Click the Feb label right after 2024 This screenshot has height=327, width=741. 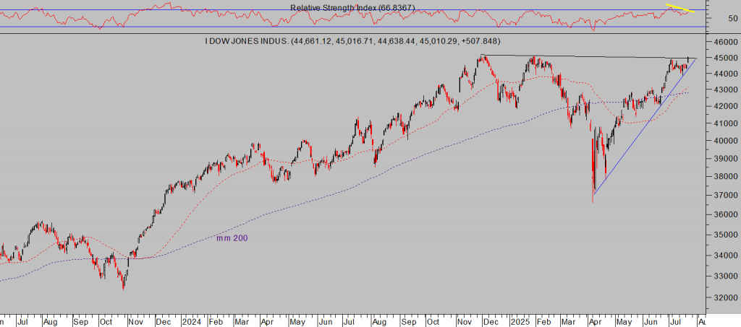pyautogui.click(x=214, y=323)
